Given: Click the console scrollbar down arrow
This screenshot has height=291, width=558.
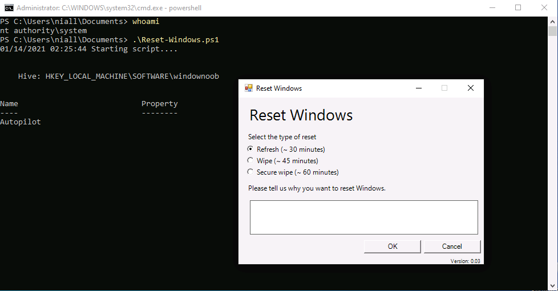Looking at the screenshot, I should coord(552,285).
